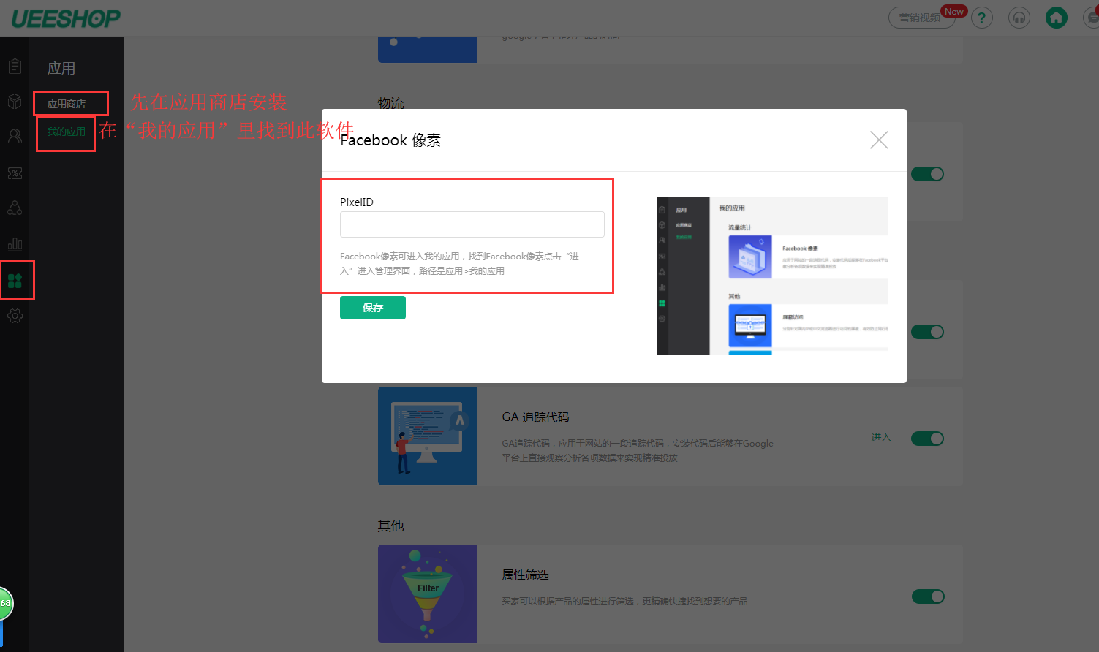Click the question mark help icon
Screen dimensions: 1099x652
click(x=982, y=18)
